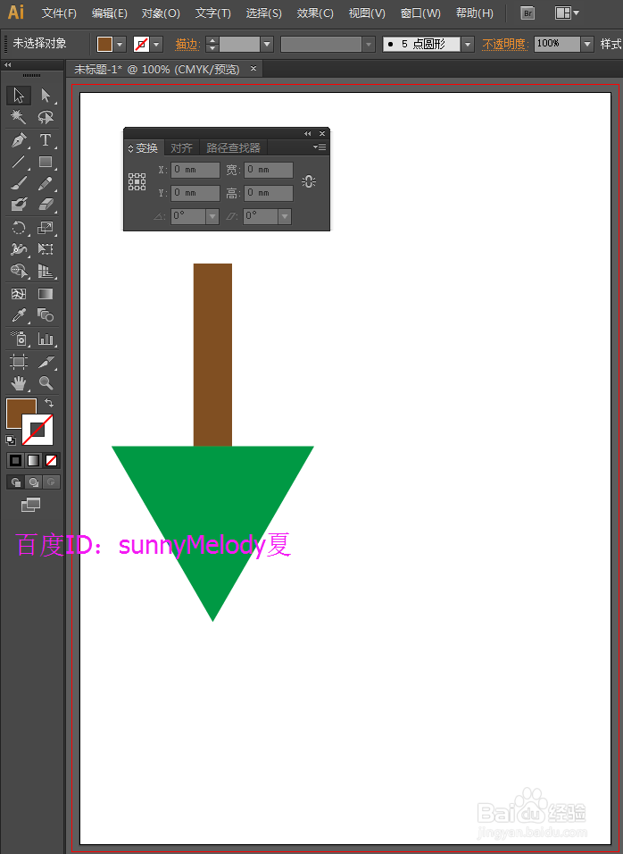Select the Hand tool

[x=19, y=383]
